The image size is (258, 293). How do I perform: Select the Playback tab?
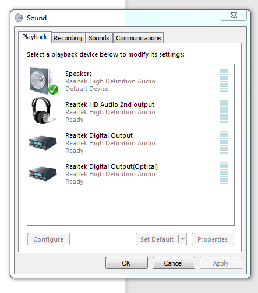[35, 37]
